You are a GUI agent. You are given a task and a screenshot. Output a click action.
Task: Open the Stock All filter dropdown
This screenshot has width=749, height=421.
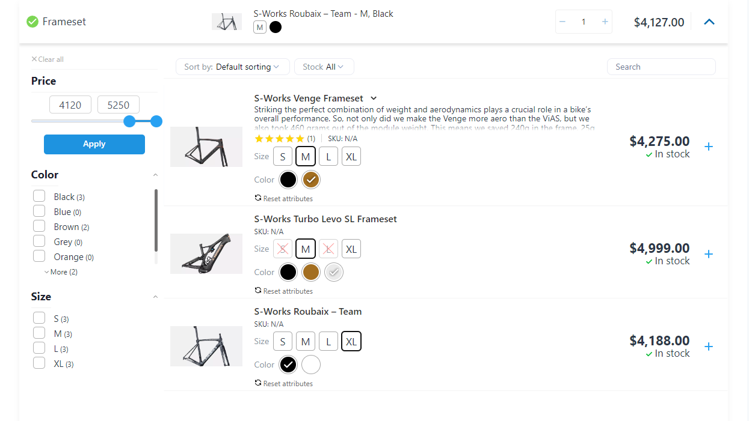point(324,67)
